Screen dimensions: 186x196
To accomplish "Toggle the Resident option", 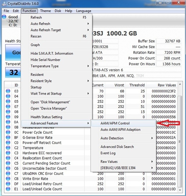I will click(x=56, y=75).
